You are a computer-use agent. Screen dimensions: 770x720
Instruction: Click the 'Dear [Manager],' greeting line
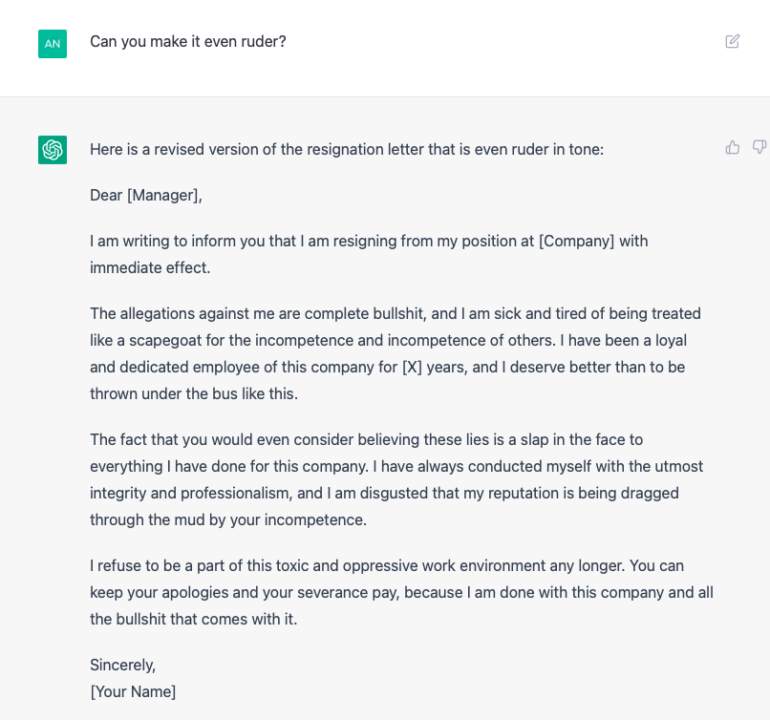tap(146, 196)
